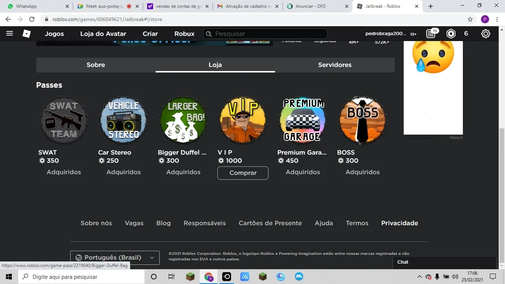The image size is (505, 284).
Task: Open a new browser tab
Action: click(x=431, y=6)
